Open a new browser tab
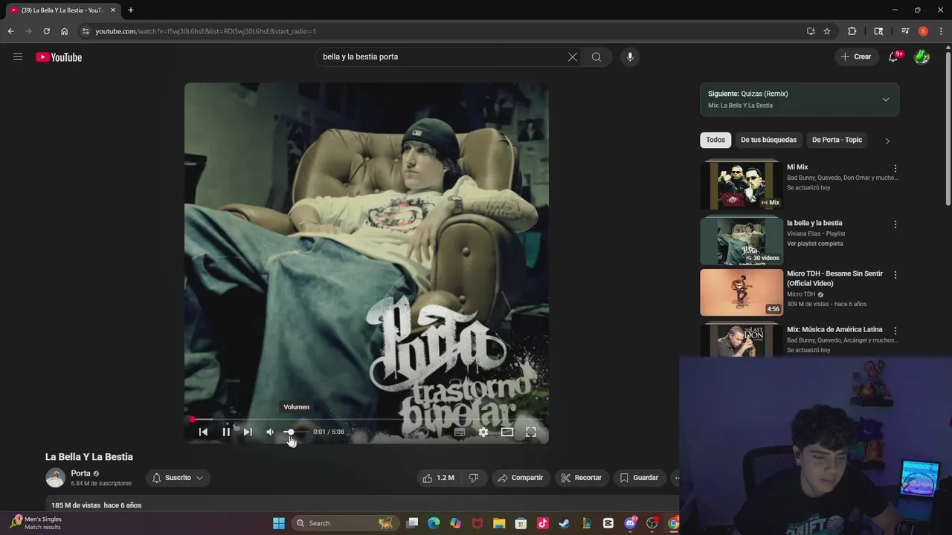Viewport: 952px width, 535px height. 131,10
